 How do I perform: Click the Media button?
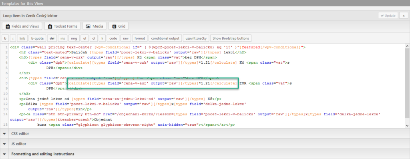click(x=94, y=26)
